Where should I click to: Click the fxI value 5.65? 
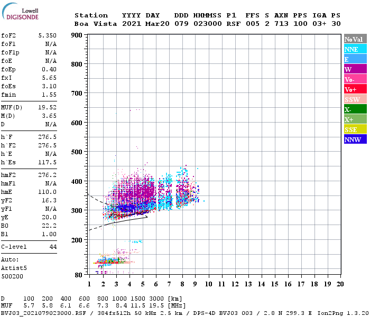pos(49,78)
